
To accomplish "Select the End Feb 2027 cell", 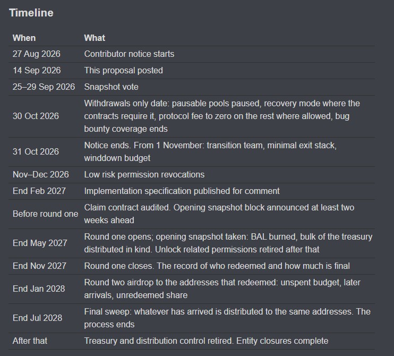I will 39,191.
